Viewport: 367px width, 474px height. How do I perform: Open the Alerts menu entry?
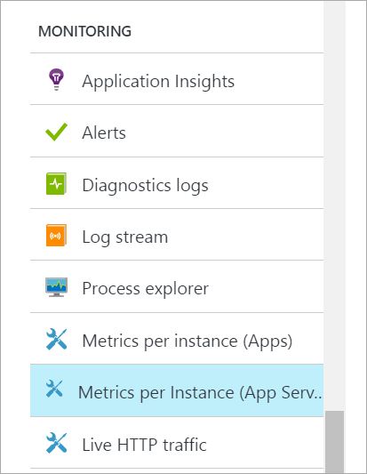[x=177, y=131]
